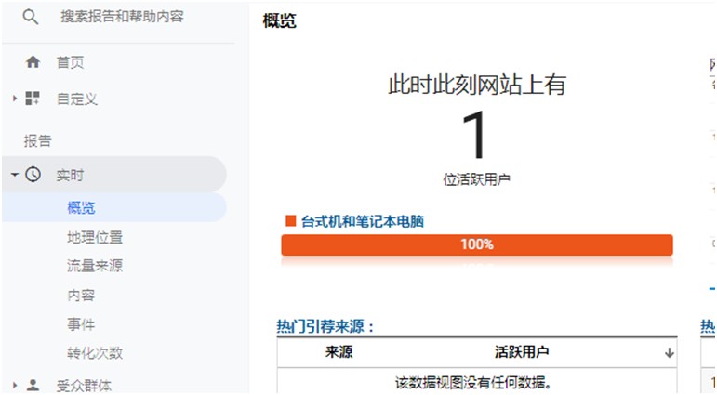This screenshot has height=395, width=717.
Task: Click the person icon beside 受众群体
Action: [33, 384]
